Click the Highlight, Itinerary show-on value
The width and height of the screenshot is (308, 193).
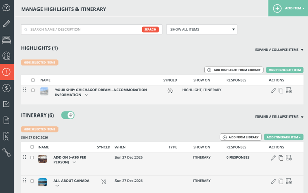202,90
